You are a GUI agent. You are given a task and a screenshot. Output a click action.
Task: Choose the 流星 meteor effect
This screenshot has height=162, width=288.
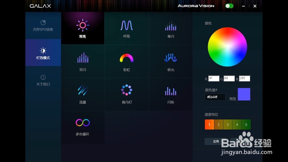pyautogui.click(x=83, y=94)
